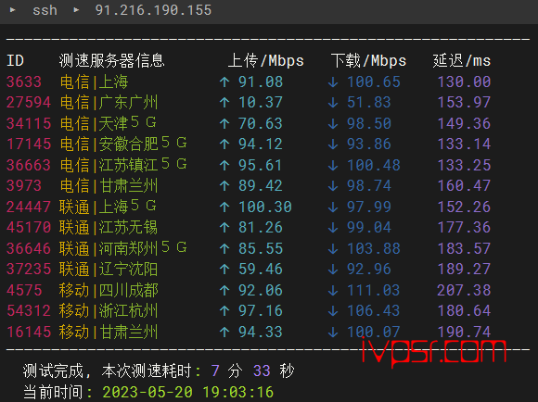Select server name 电信|上海
Screen dimensions: 538x402
click(94, 82)
